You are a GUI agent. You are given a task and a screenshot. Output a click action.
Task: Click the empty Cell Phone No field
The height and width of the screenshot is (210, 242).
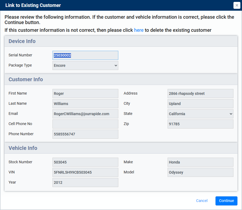pos(85,124)
